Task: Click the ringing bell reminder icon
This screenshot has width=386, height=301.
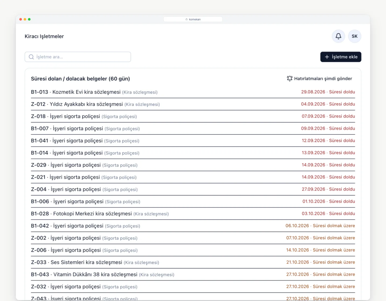Action: tap(289, 78)
